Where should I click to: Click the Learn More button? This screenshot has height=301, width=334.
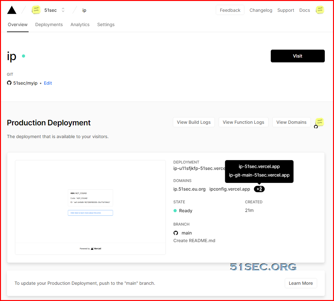pyautogui.click(x=301, y=283)
